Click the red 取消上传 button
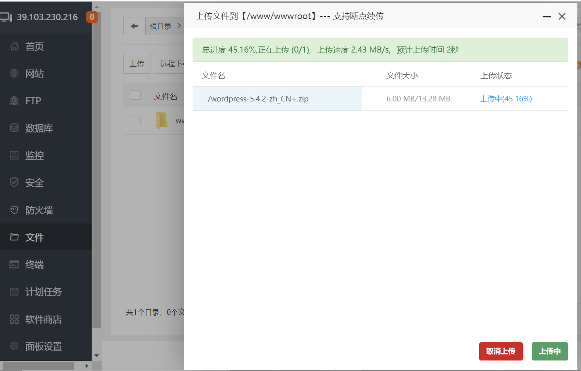This screenshot has width=581, height=371. [501, 351]
